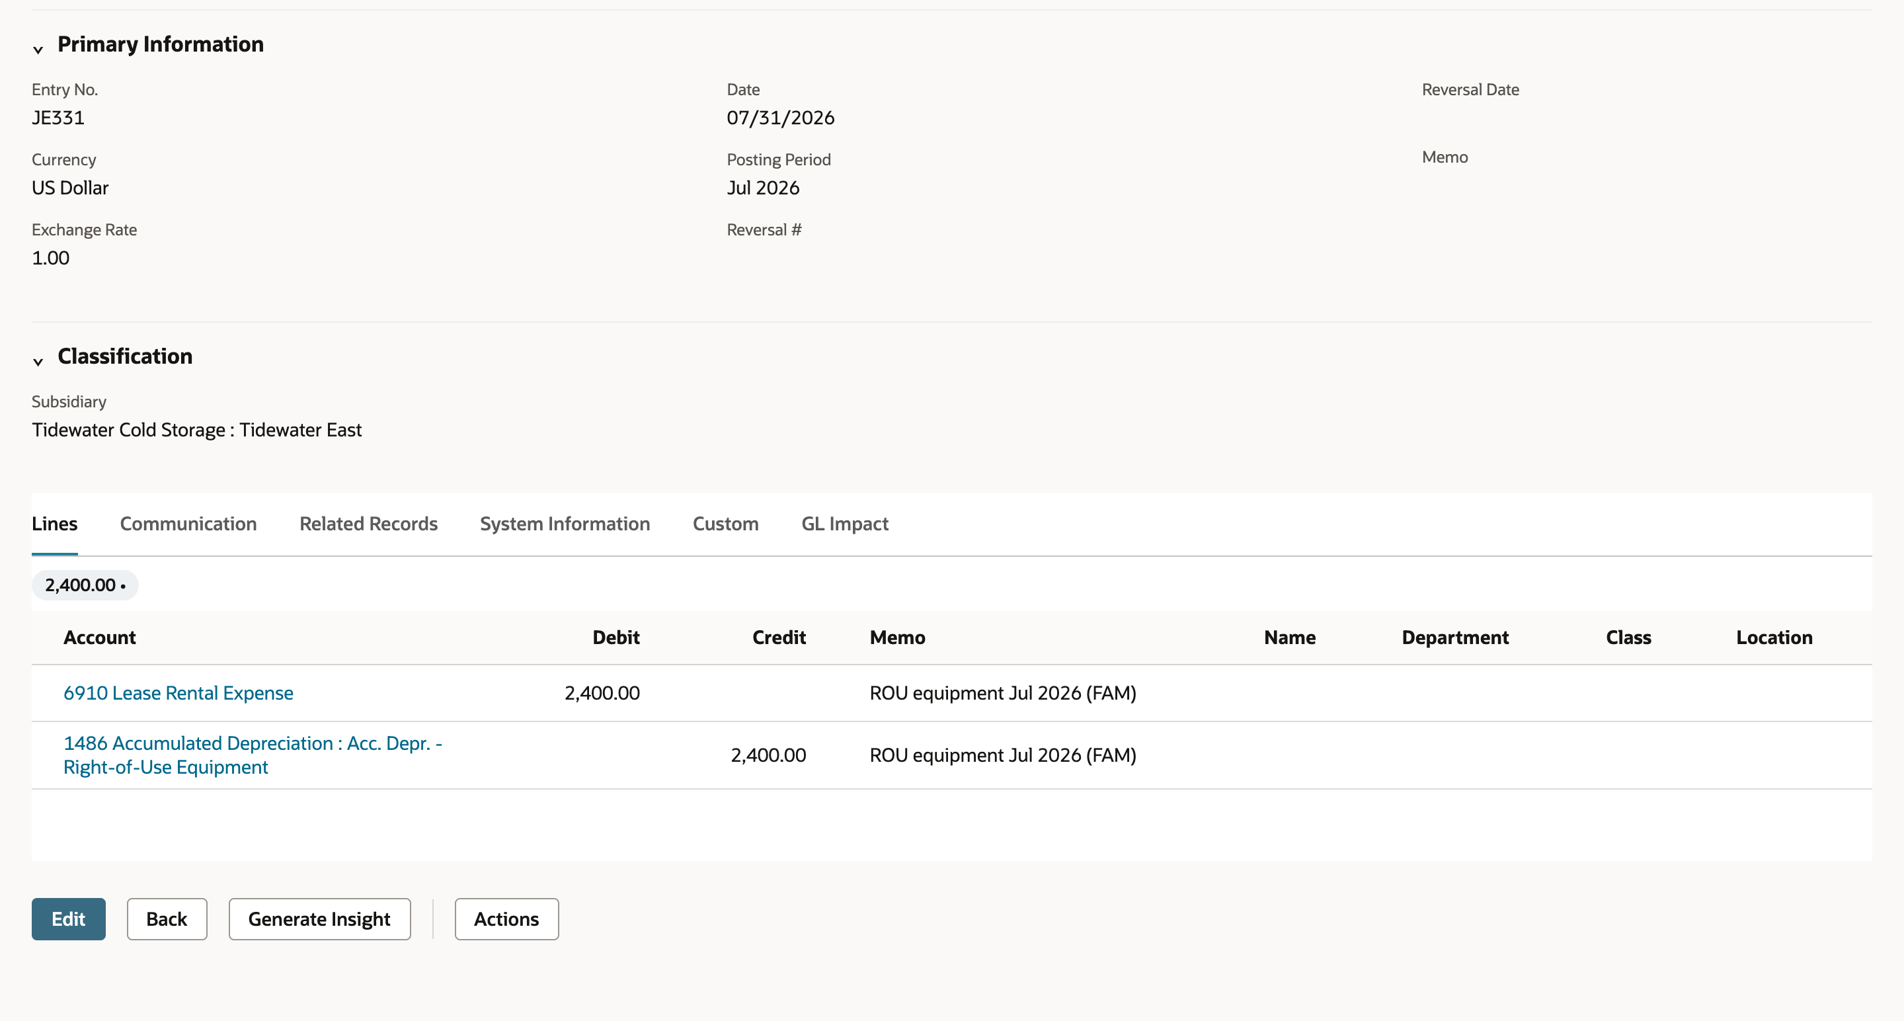Click the entry number JE331
The width and height of the screenshot is (1904, 1021).
[58, 118]
